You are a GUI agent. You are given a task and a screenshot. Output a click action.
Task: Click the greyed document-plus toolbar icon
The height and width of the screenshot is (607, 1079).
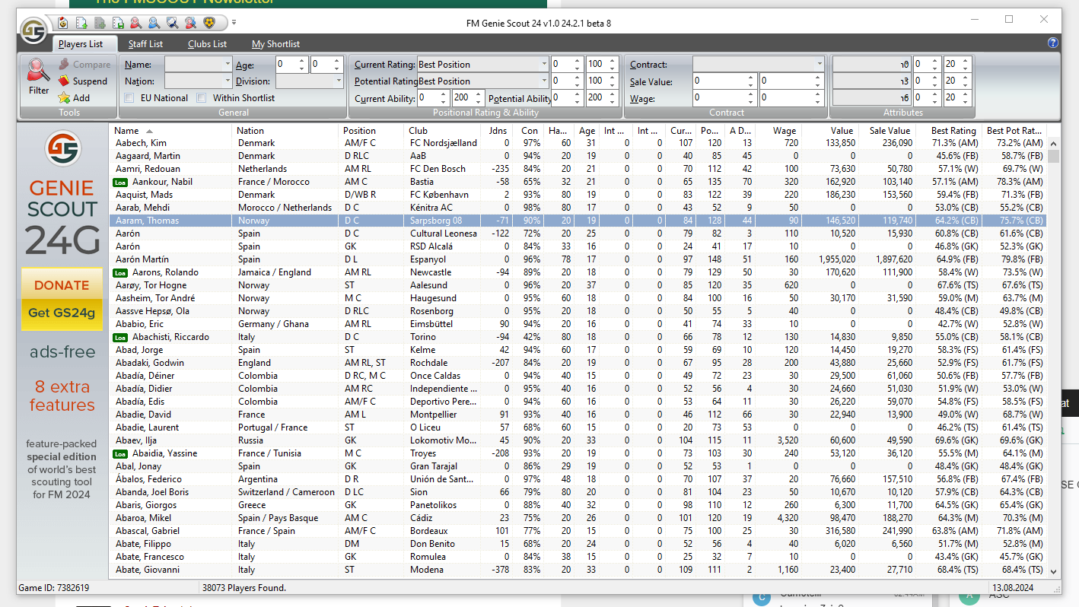point(100,22)
